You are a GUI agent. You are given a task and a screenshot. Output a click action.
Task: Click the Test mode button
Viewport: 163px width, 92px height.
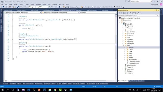coord(96,7)
